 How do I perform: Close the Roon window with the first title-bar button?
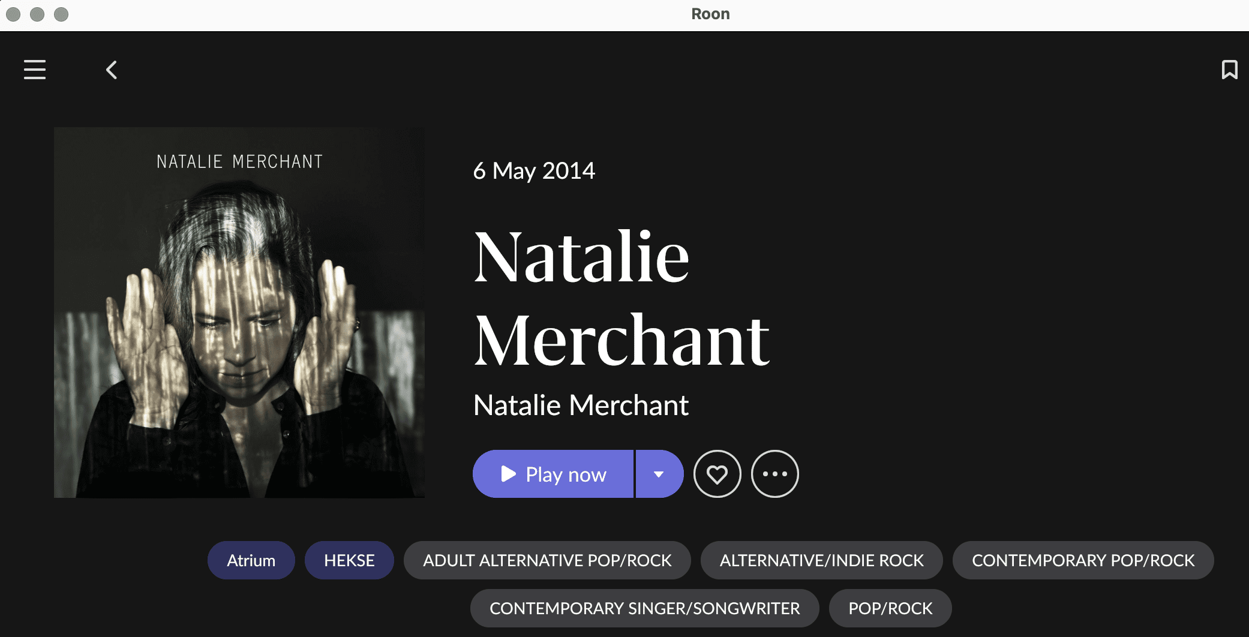13,14
